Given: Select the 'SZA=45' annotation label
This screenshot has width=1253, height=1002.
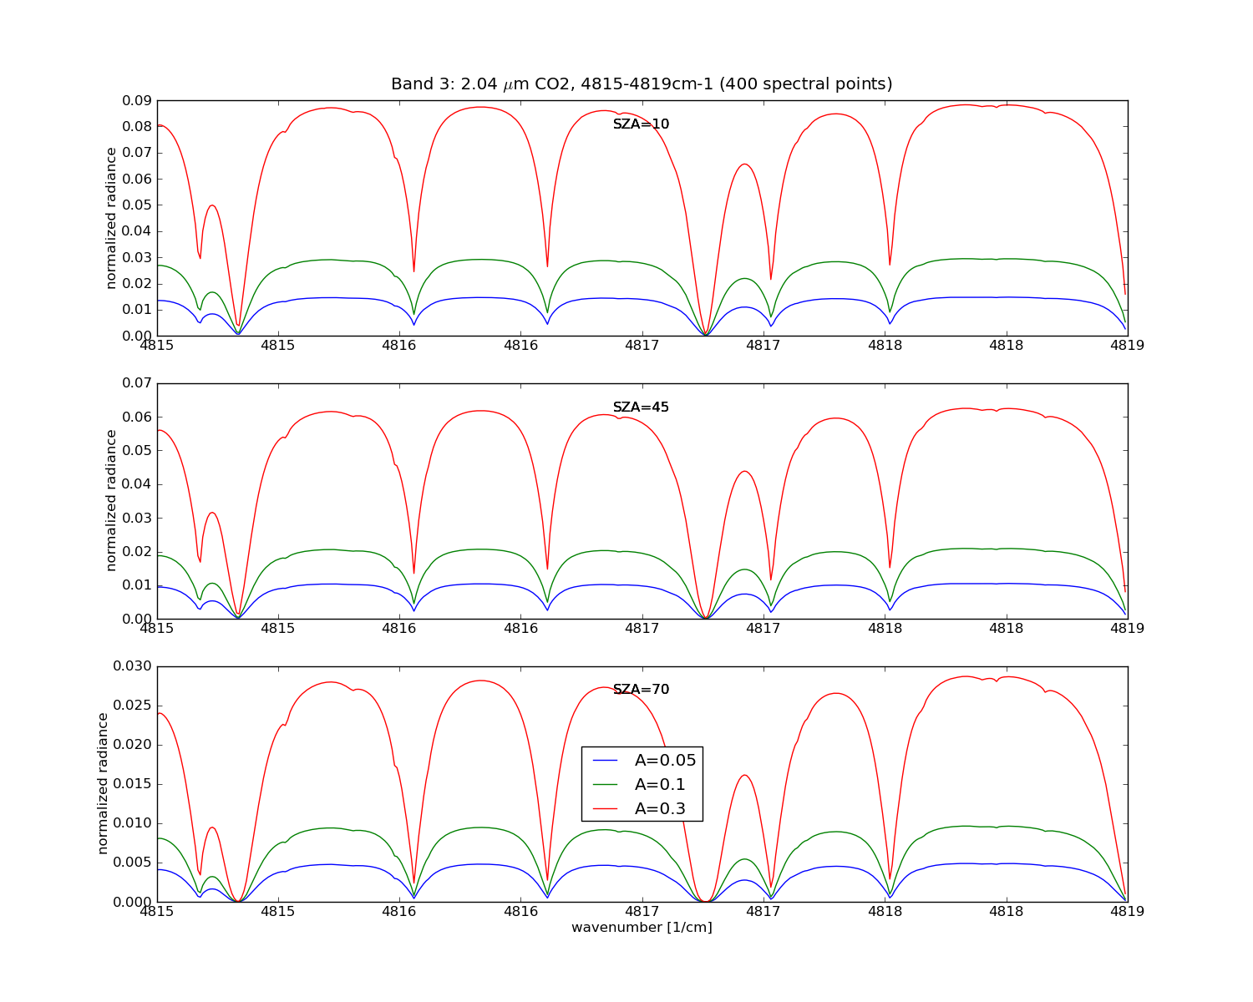Looking at the screenshot, I should coord(642,407).
